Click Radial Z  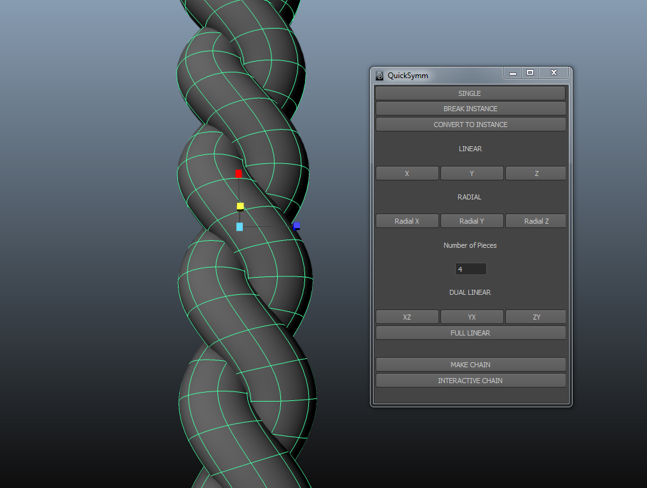click(535, 220)
